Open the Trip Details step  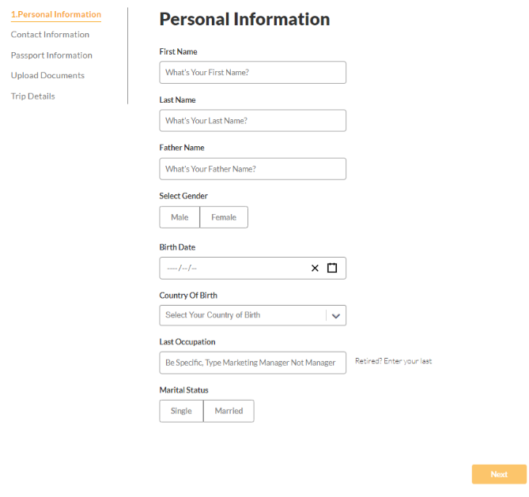pos(32,96)
